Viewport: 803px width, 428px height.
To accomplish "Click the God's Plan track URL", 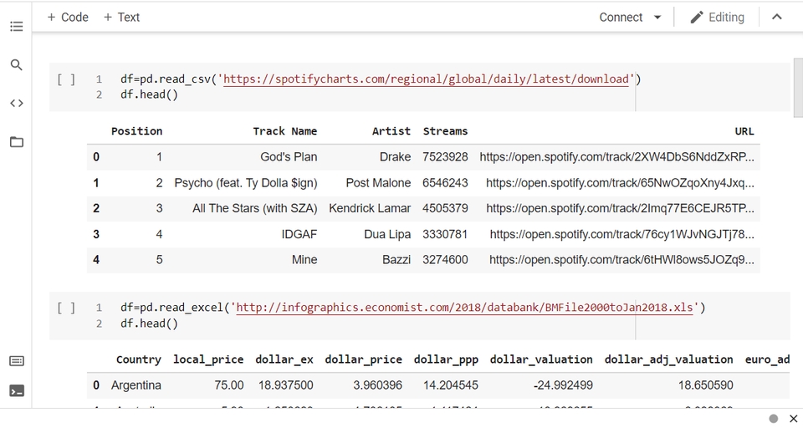I will point(616,157).
